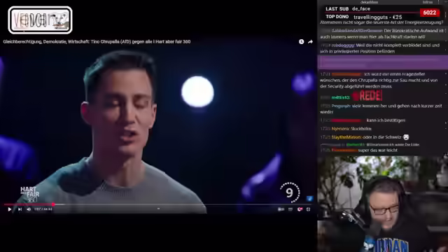The height and width of the screenshot is (252, 448).
Task: Click the chat message 'Weil die nicht komplett verblödet sind'
Action: pos(379,48)
